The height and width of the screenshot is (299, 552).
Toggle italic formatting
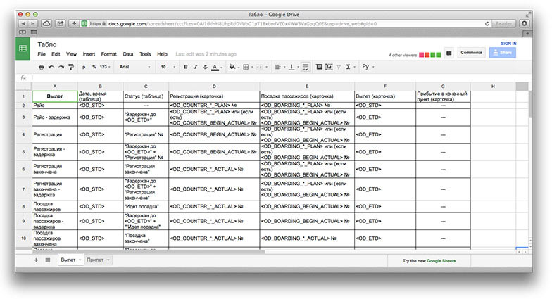coord(195,67)
